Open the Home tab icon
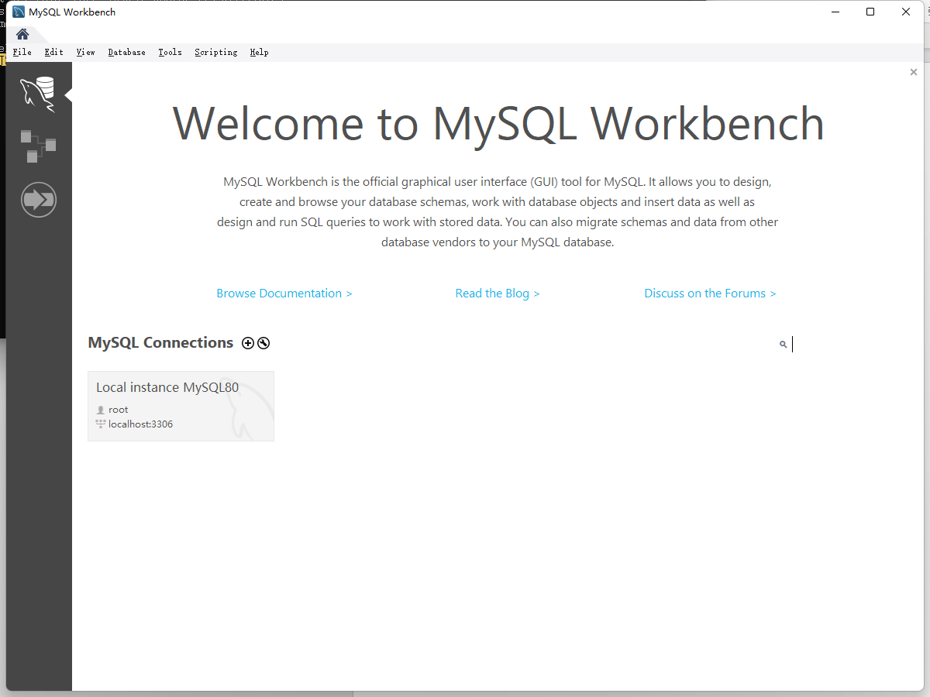 pyautogui.click(x=22, y=34)
